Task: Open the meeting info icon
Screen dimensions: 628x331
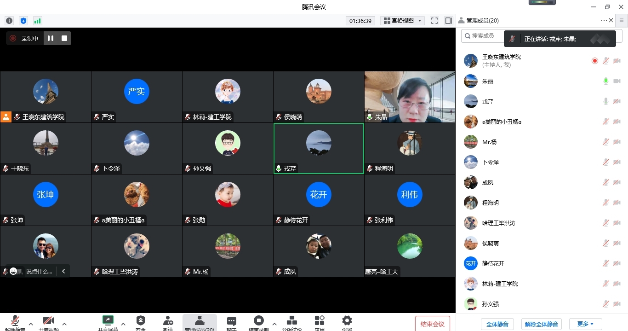Action: (x=9, y=21)
